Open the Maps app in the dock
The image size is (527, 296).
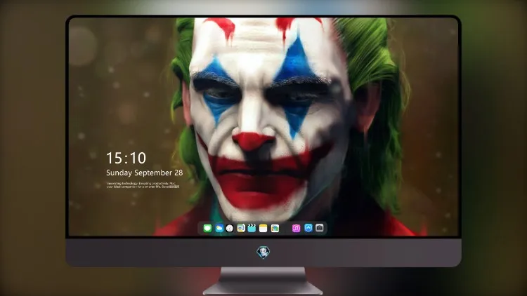click(241, 228)
